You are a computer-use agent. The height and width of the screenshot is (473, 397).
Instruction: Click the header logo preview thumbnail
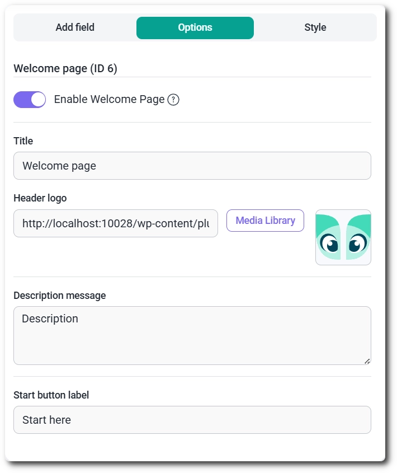[343, 237]
